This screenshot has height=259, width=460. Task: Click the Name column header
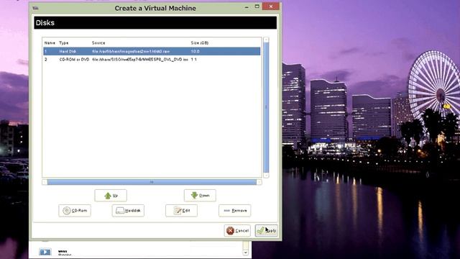pos(50,43)
